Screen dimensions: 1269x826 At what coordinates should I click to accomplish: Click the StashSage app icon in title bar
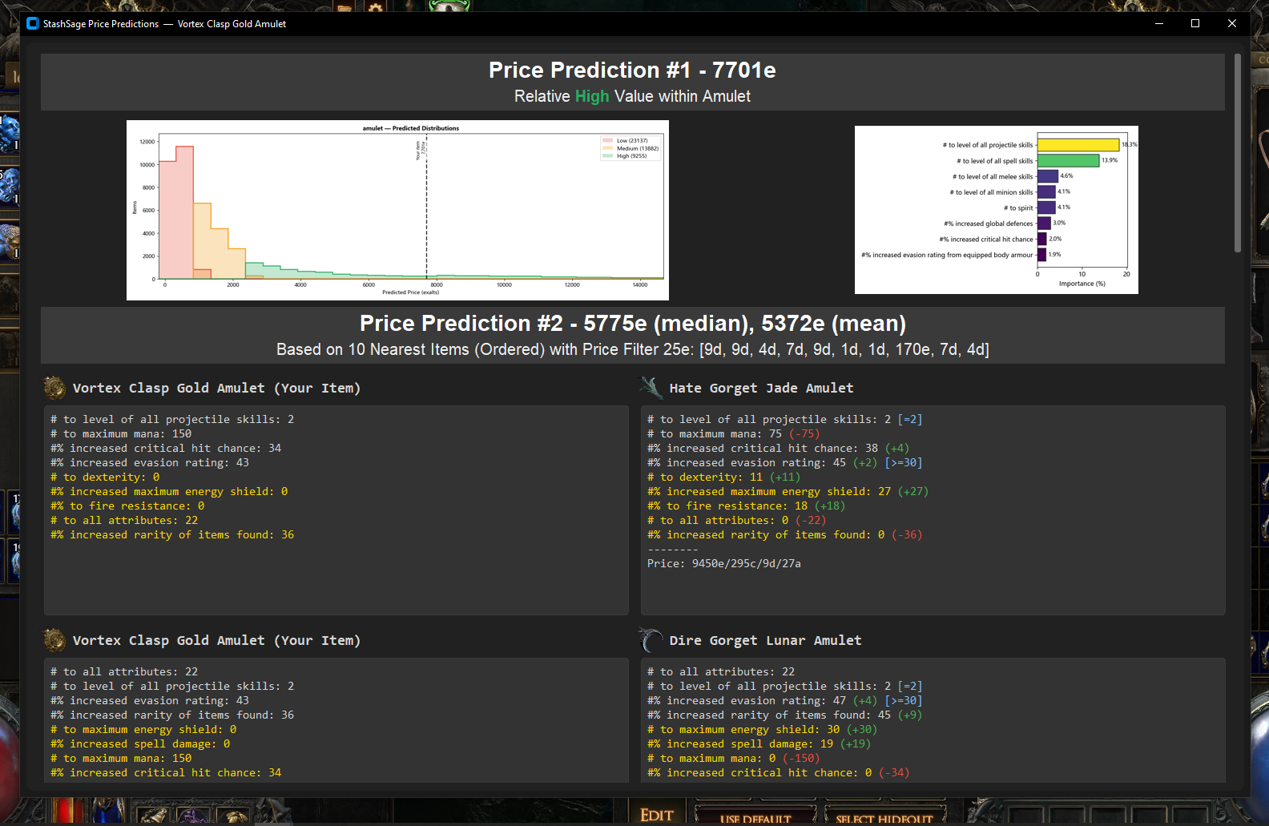coord(33,24)
